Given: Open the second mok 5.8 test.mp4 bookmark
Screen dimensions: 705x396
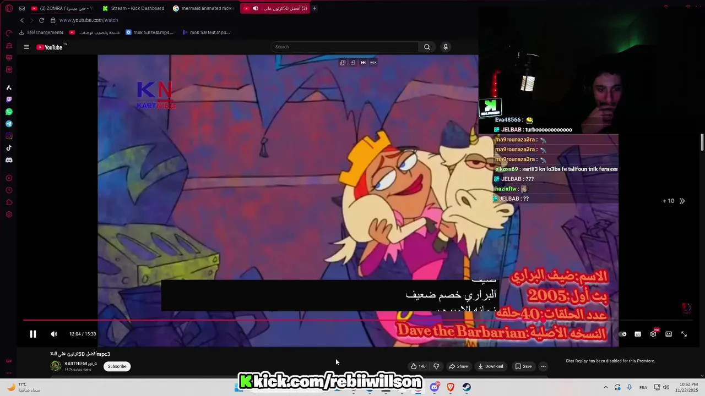Looking at the screenshot, I should tap(206, 32).
